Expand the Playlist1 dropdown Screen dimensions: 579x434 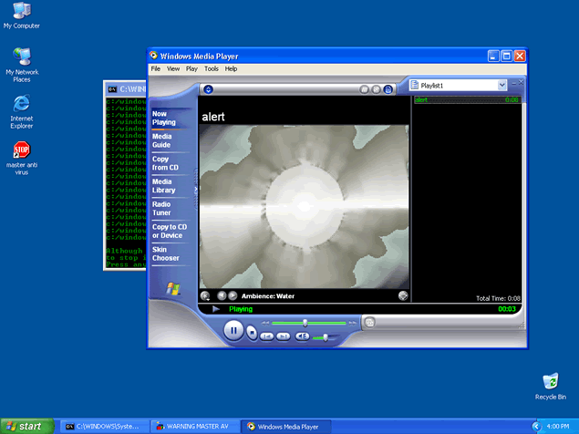[x=501, y=85]
